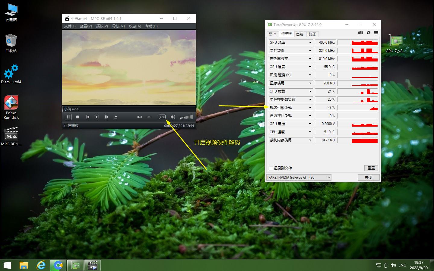Expand the 风扇 速度 (%) dropdown

pyautogui.click(x=310, y=75)
